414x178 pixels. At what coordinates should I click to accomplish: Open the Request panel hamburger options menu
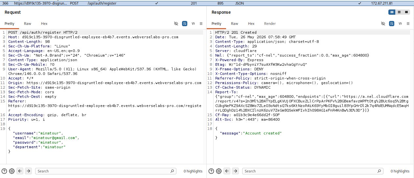point(201,24)
